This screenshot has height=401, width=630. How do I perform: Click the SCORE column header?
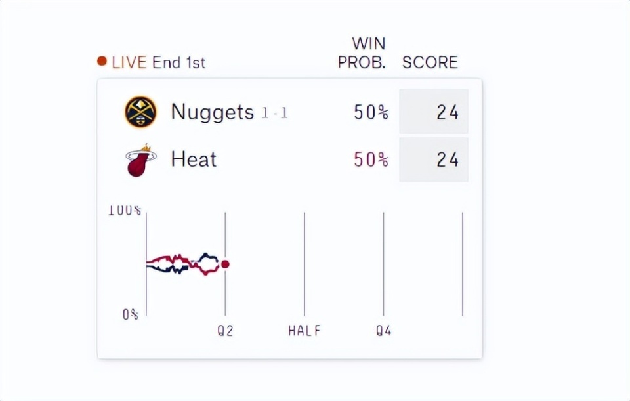click(x=430, y=62)
